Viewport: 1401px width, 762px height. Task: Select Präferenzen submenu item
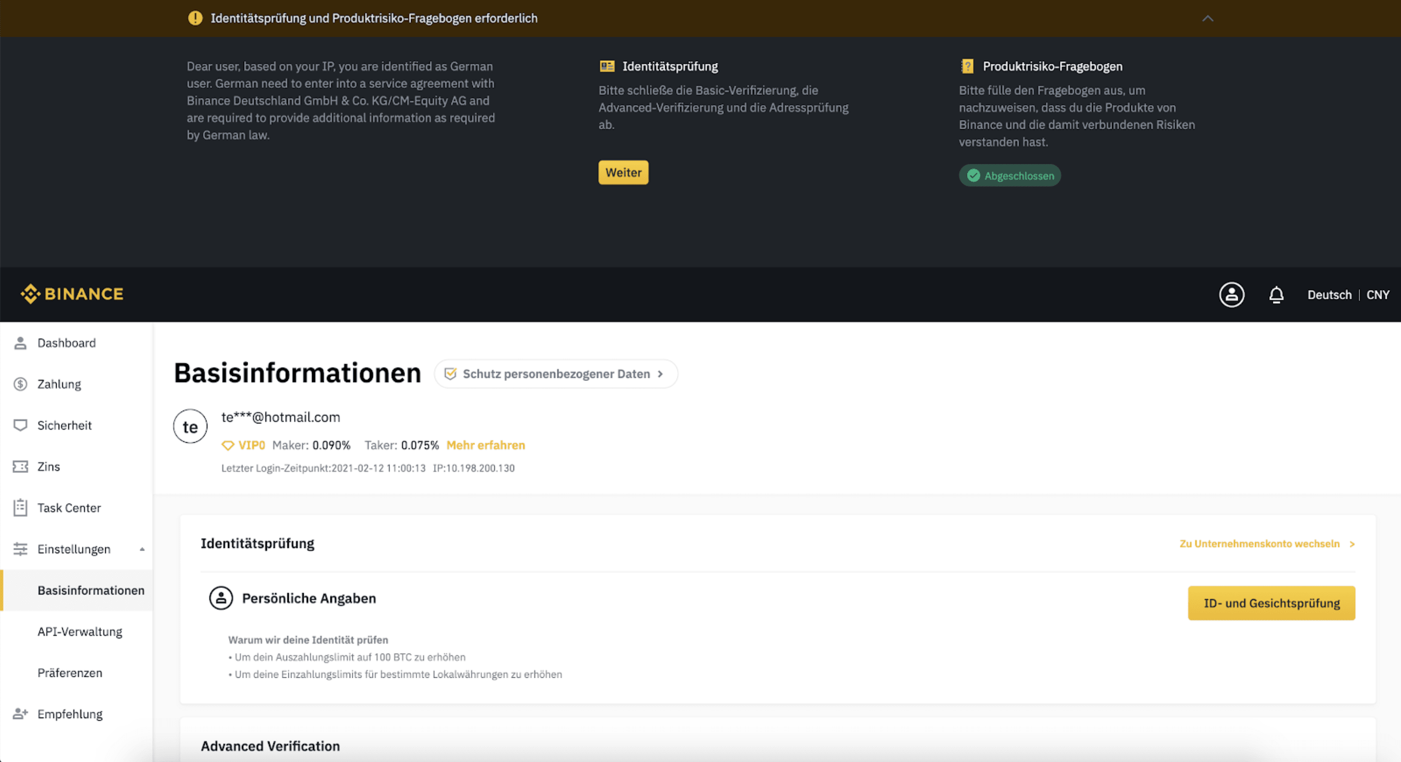click(76, 673)
